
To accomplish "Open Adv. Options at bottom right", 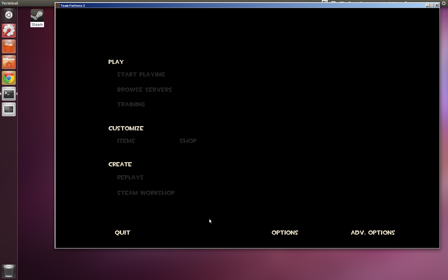I will pyautogui.click(x=373, y=233).
